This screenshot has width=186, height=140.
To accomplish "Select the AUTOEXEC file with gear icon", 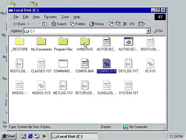I will click(128, 41).
